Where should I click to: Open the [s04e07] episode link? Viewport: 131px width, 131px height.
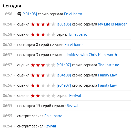click(x=64, y=85)
